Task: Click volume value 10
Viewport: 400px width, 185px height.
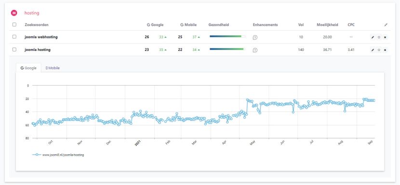Action: 301,37
